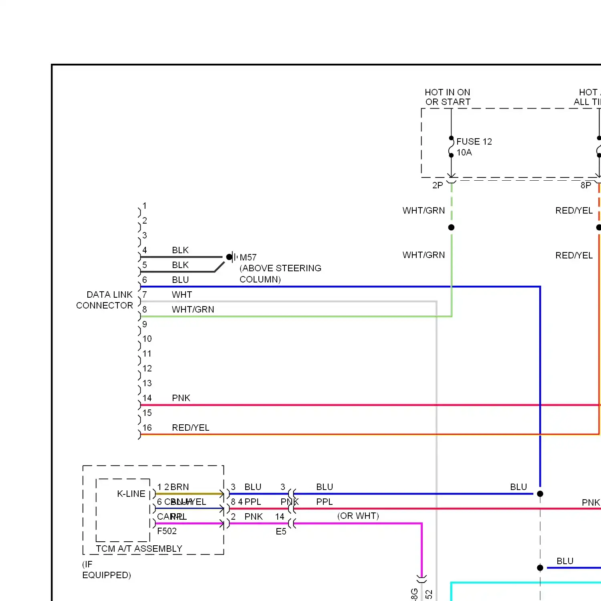Click the "(ABOVE STEERING COLUMN)" note
The width and height of the screenshot is (601, 601).
pyautogui.click(x=280, y=274)
